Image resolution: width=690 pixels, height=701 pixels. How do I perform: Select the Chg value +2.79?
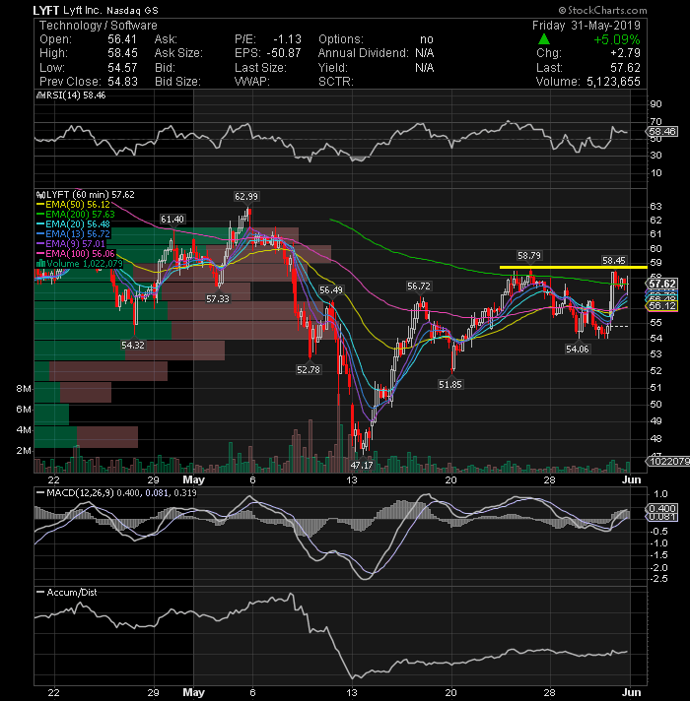625,53
